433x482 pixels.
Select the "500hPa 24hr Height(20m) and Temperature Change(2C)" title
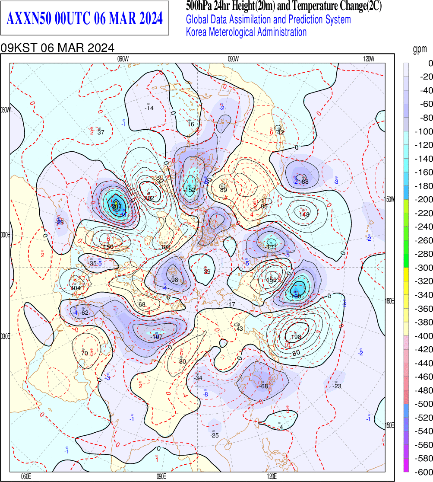pos(284,6)
